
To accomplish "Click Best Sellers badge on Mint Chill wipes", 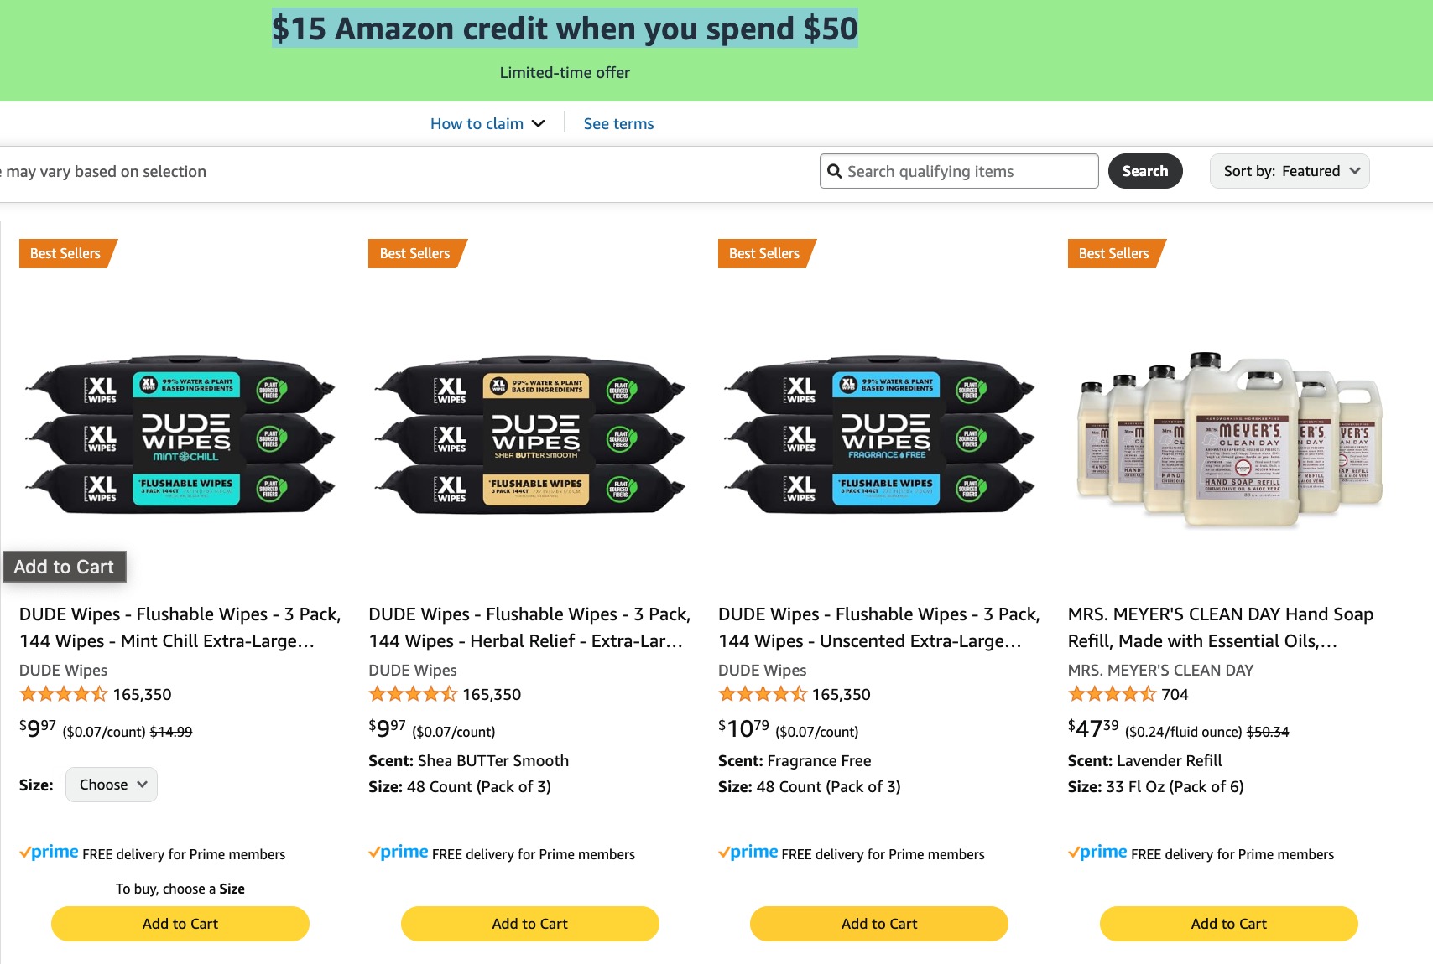I will pos(65,254).
